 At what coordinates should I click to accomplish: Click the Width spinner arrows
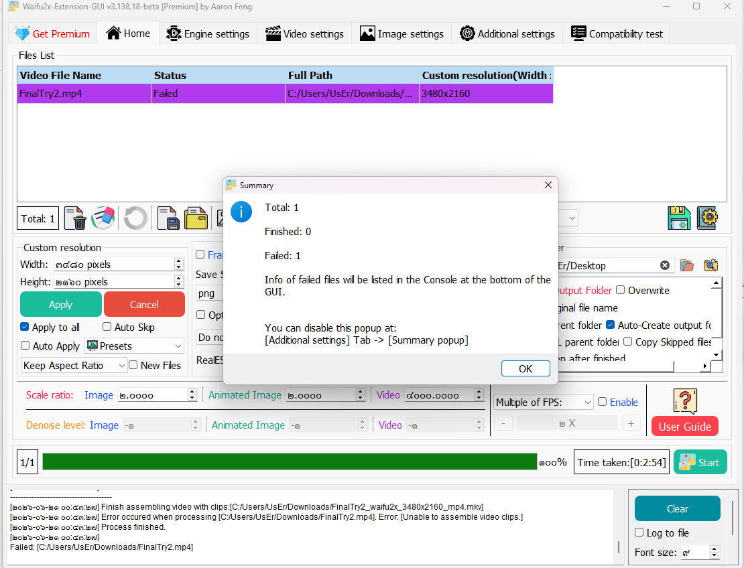coord(178,264)
